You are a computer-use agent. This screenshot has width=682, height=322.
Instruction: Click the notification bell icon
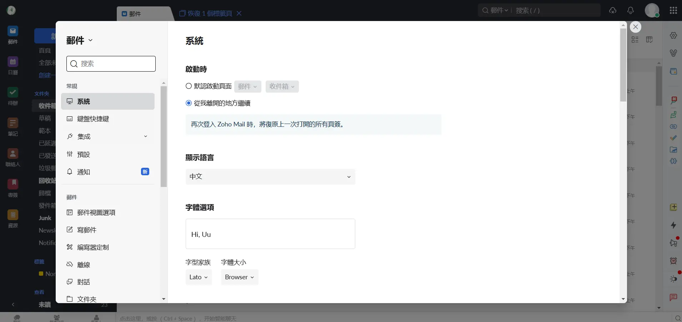point(631,10)
